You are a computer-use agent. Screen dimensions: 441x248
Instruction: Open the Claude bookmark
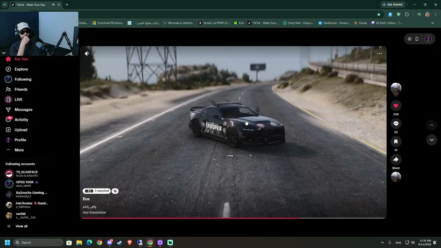click(360, 23)
